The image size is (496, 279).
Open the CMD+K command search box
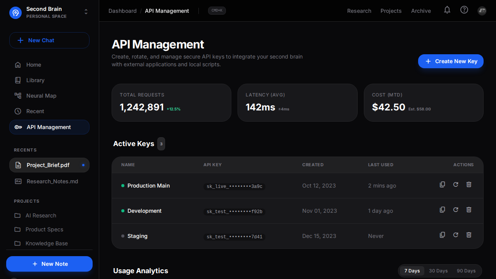[217, 10]
